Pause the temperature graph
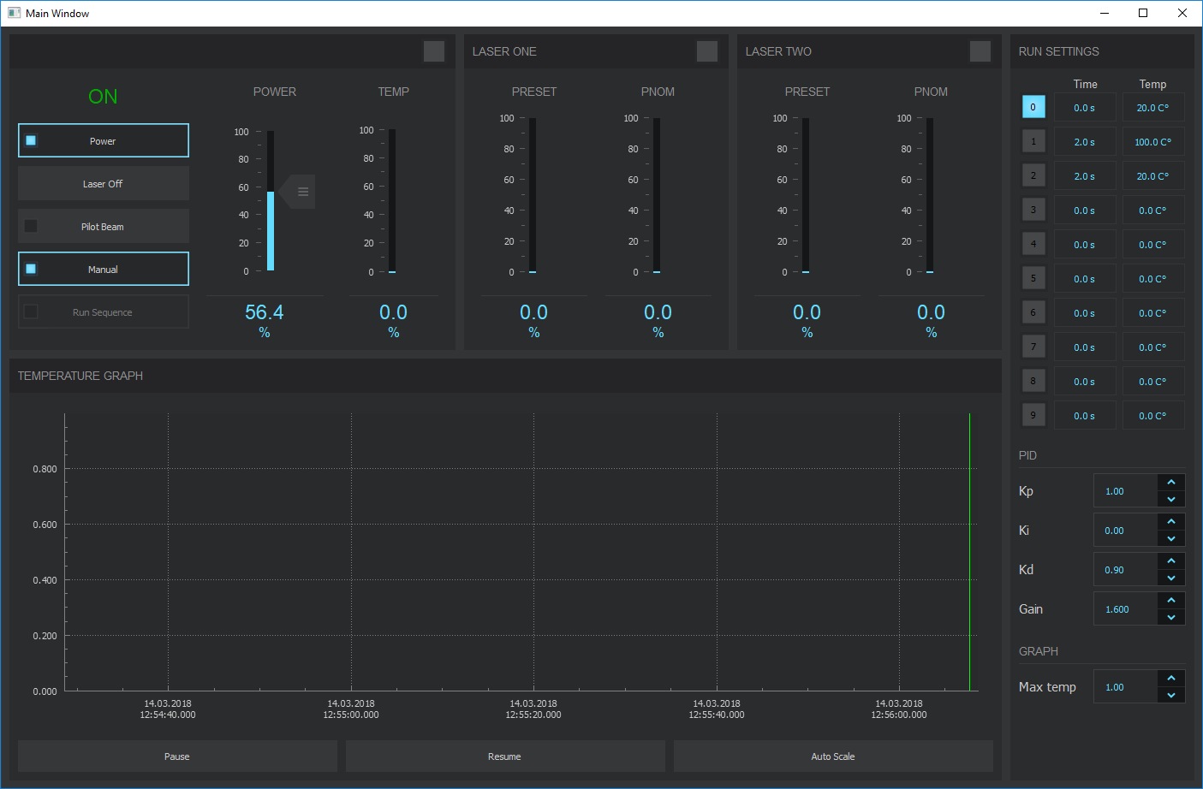Viewport: 1203px width, 789px height. tap(176, 756)
